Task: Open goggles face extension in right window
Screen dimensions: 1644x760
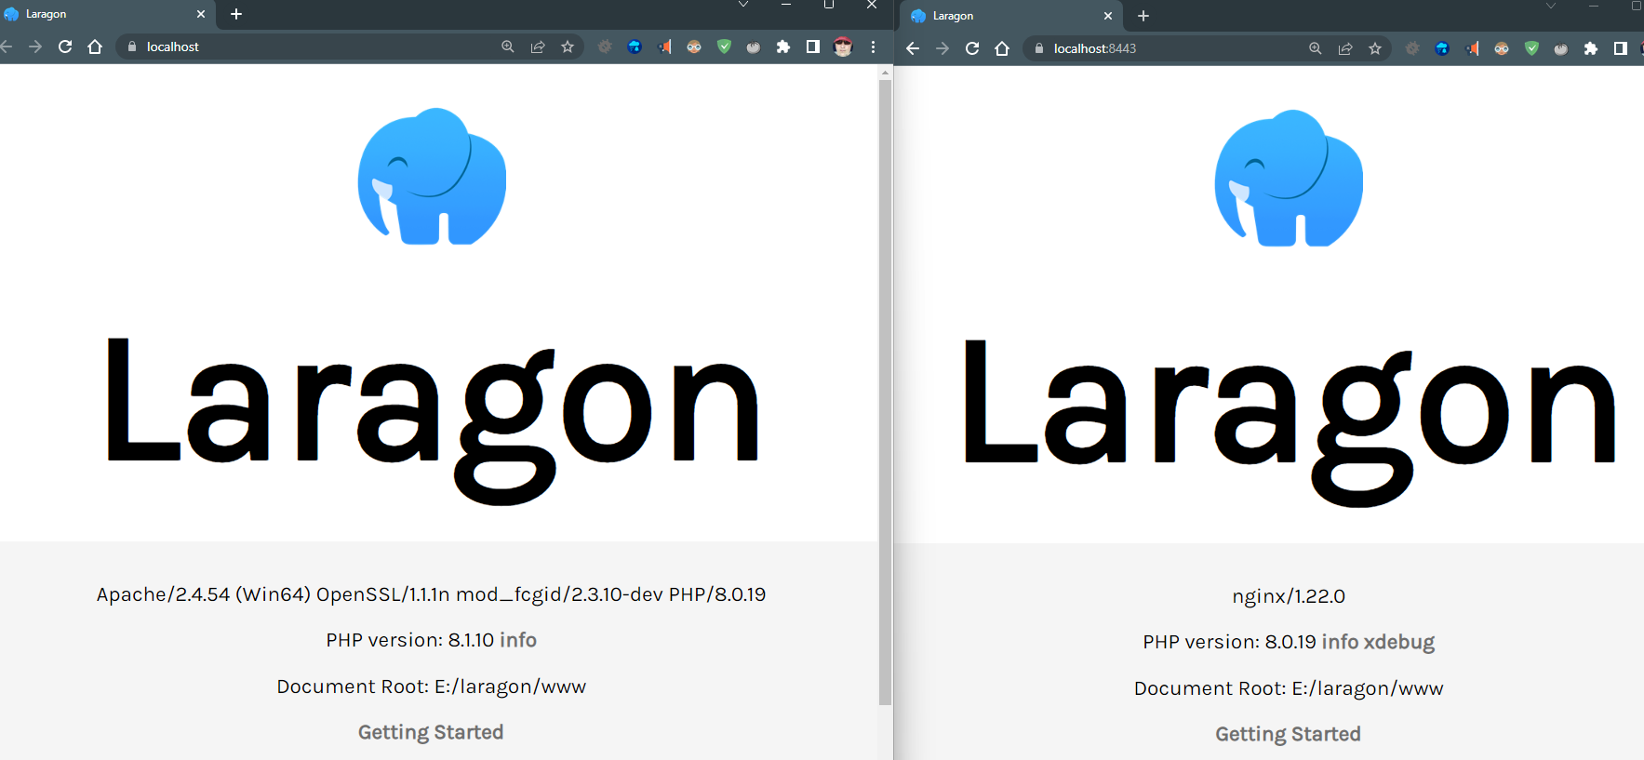Action: (1502, 48)
